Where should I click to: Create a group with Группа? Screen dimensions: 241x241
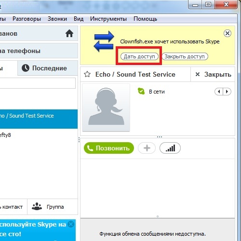[53, 207]
